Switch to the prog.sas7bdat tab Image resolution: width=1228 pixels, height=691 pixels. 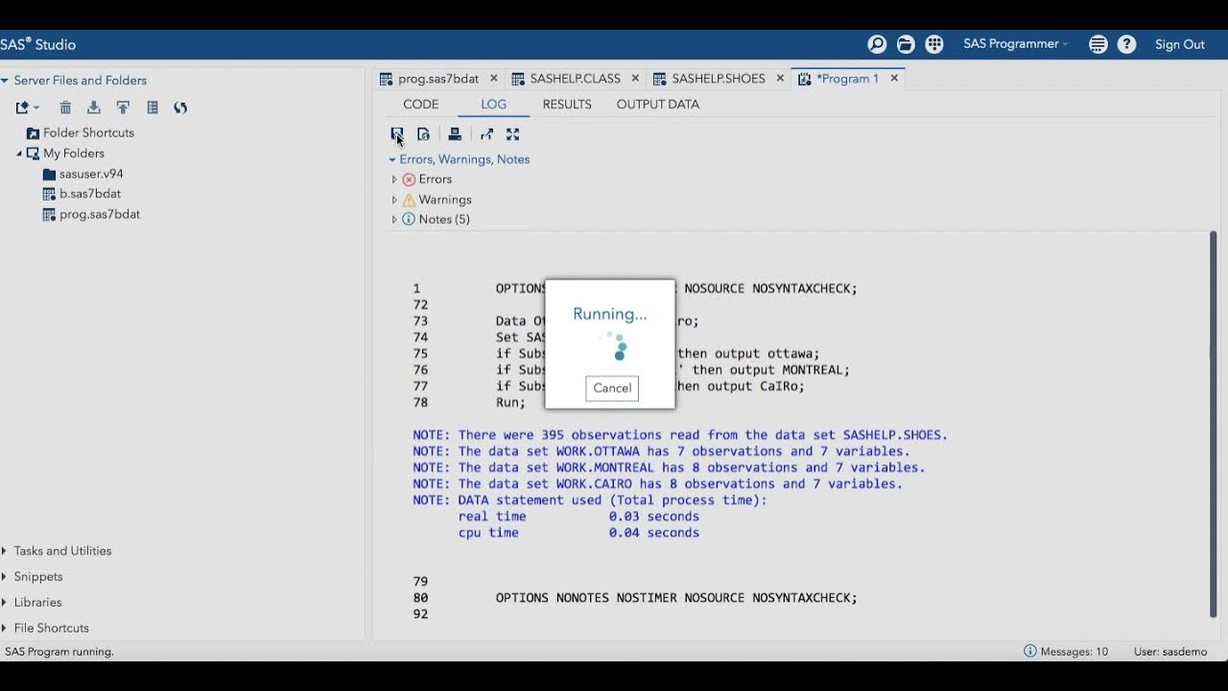coord(438,79)
